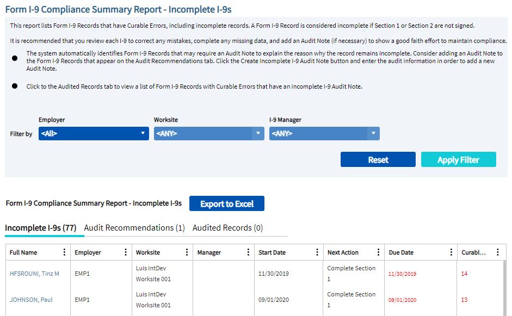Select due date 11/30/2019 in red
This screenshot has width=512, height=316.
pyautogui.click(x=402, y=274)
